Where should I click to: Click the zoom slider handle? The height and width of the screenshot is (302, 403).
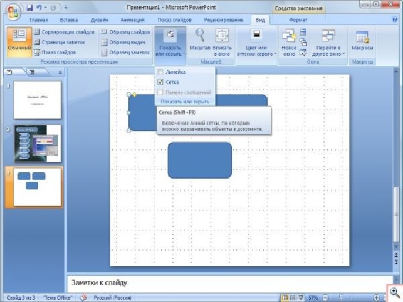341,298
